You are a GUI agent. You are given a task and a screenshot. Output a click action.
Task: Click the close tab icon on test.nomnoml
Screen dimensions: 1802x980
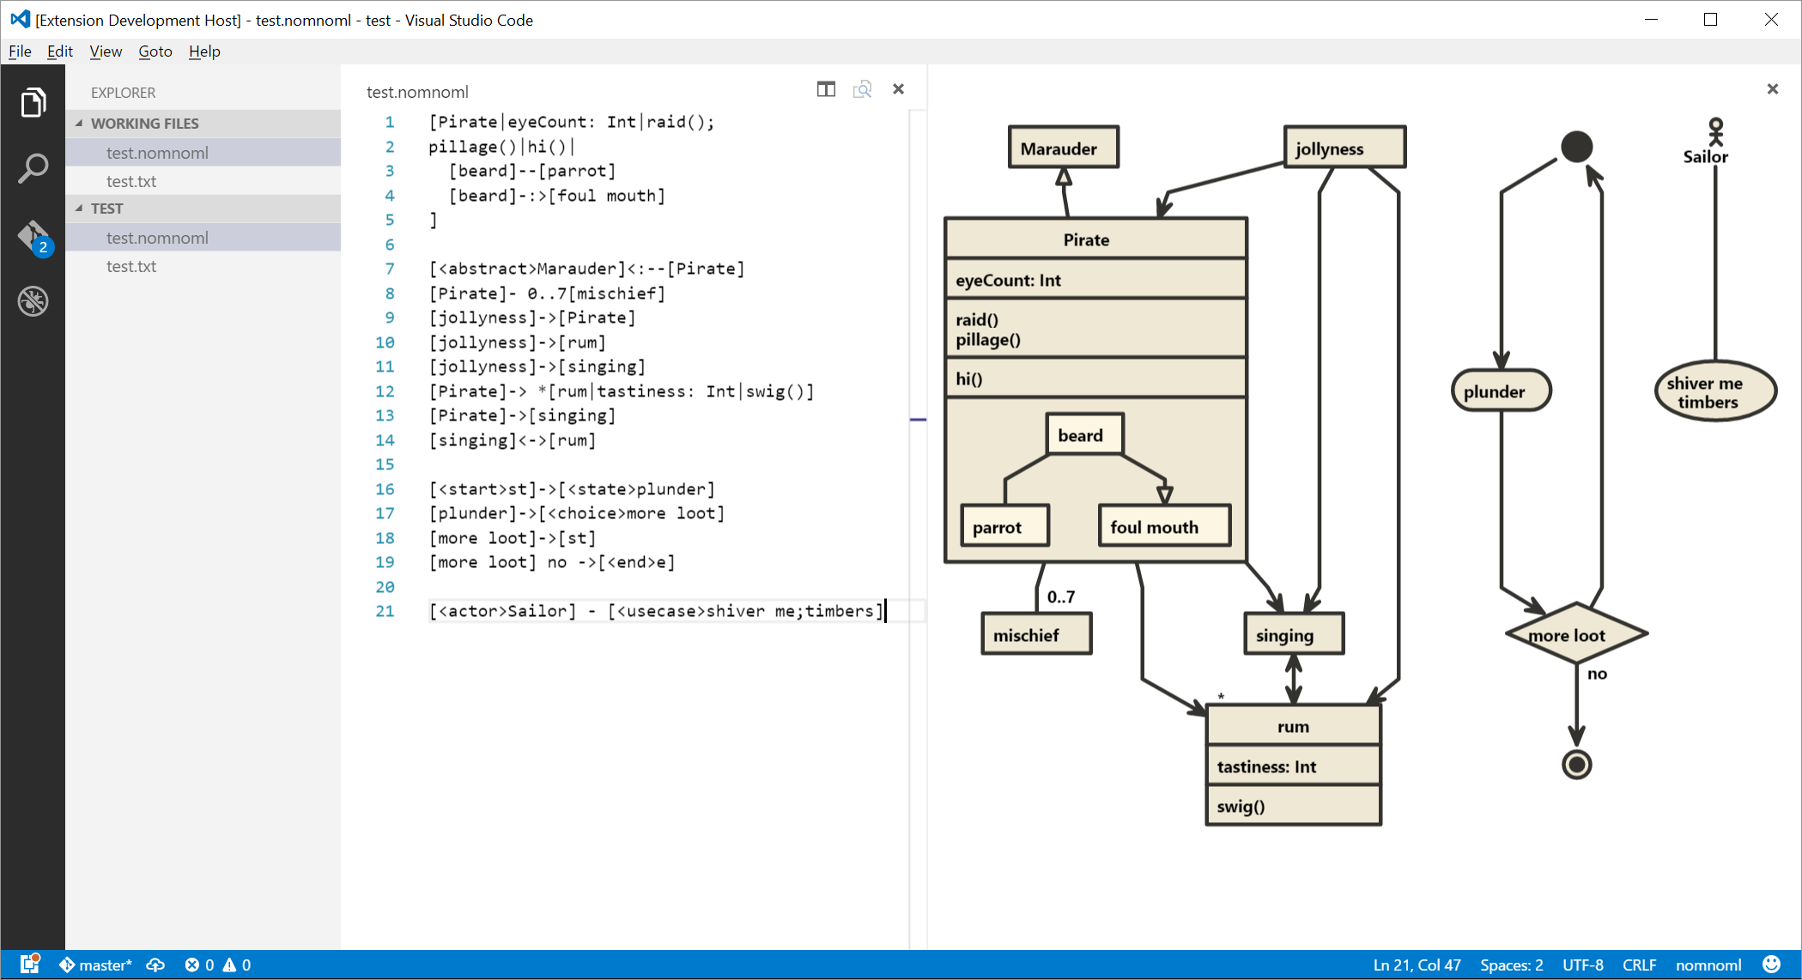pos(897,89)
